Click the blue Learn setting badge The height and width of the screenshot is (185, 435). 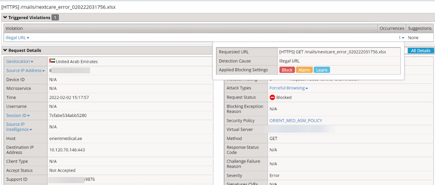point(321,70)
